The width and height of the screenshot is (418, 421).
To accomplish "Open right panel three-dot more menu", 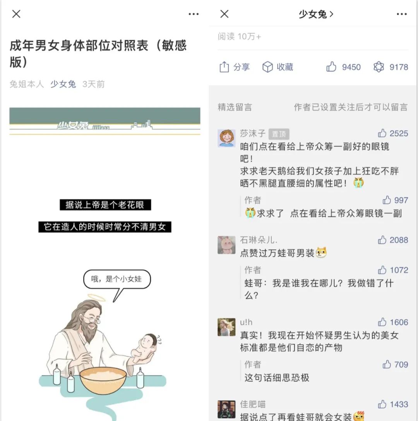I will pyautogui.click(x=402, y=14).
